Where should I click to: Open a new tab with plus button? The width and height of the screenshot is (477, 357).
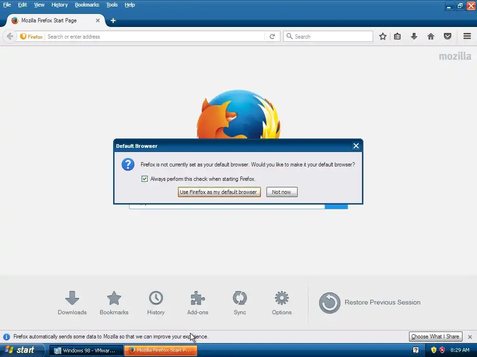pyautogui.click(x=113, y=20)
